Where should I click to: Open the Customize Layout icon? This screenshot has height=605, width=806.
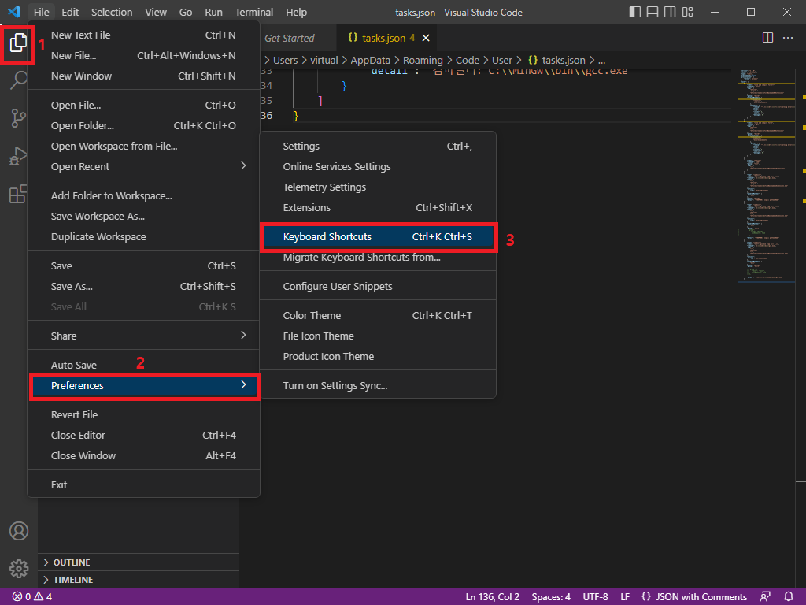[687, 12]
